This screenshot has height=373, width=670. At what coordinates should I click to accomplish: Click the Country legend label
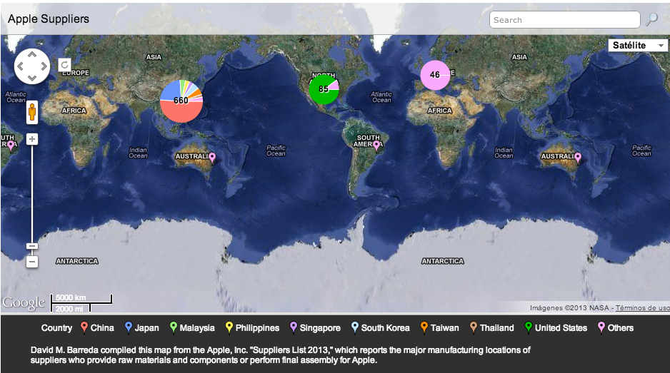pyautogui.click(x=56, y=328)
